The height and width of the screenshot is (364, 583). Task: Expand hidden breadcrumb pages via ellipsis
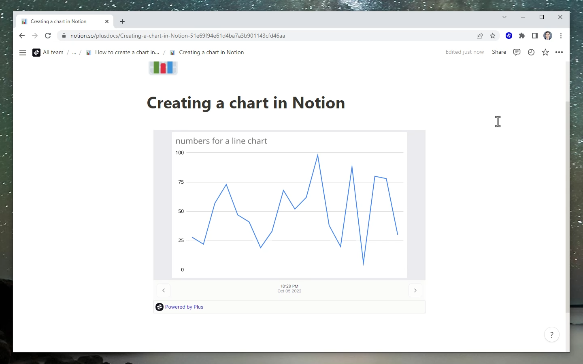click(x=74, y=53)
